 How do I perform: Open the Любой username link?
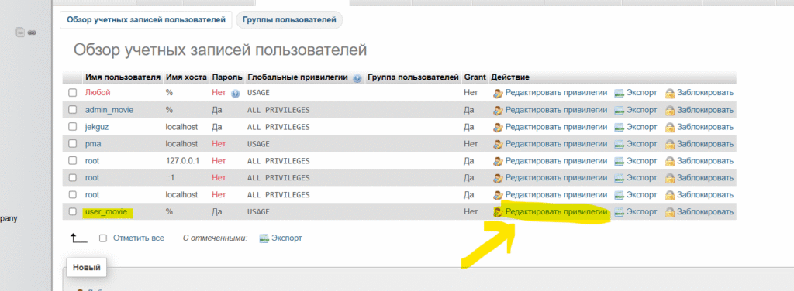tap(98, 93)
